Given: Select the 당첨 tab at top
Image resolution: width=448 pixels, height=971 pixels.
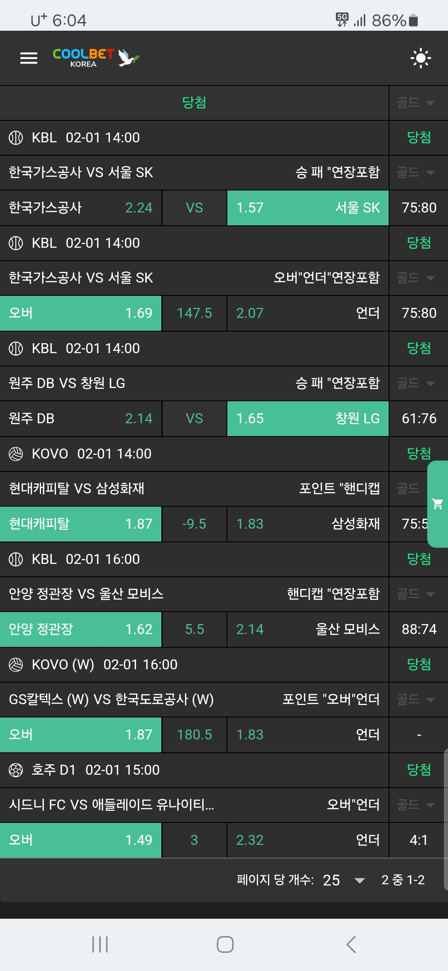Looking at the screenshot, I should (194, 102).
